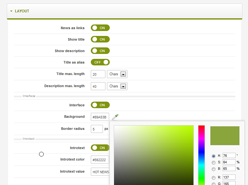Click the eyedropper icon beside Background field
The image size is (248, 185).
115,117
